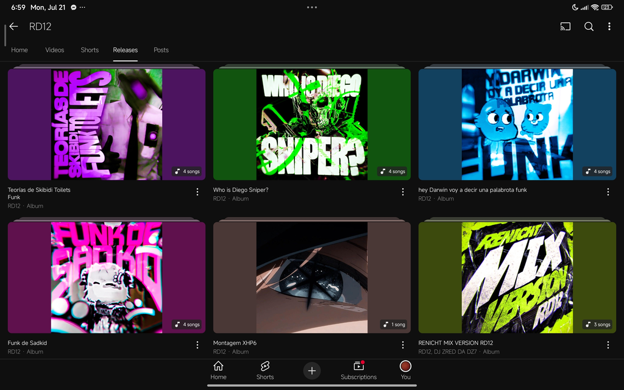Switch to the Videos tab
This screenshot has height=390, width=624.
pos(54,50)
